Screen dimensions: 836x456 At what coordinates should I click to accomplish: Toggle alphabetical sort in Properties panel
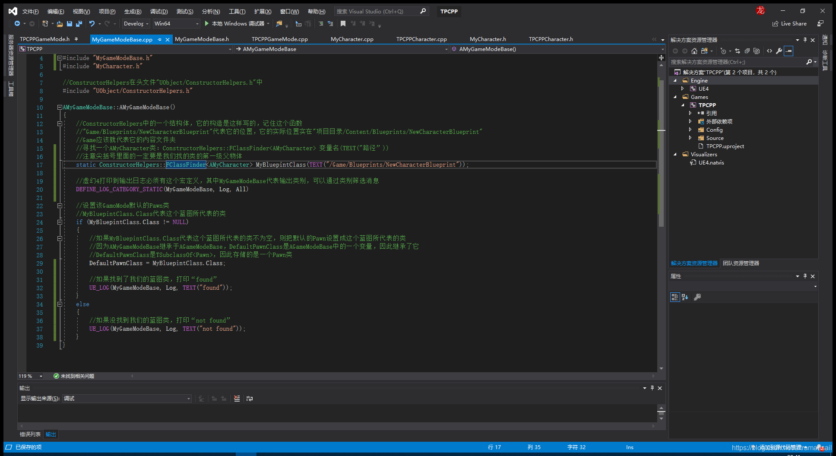pos(685,297)
